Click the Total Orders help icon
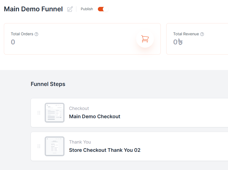Viewport: 228px width, 170px height. [36, 34]
